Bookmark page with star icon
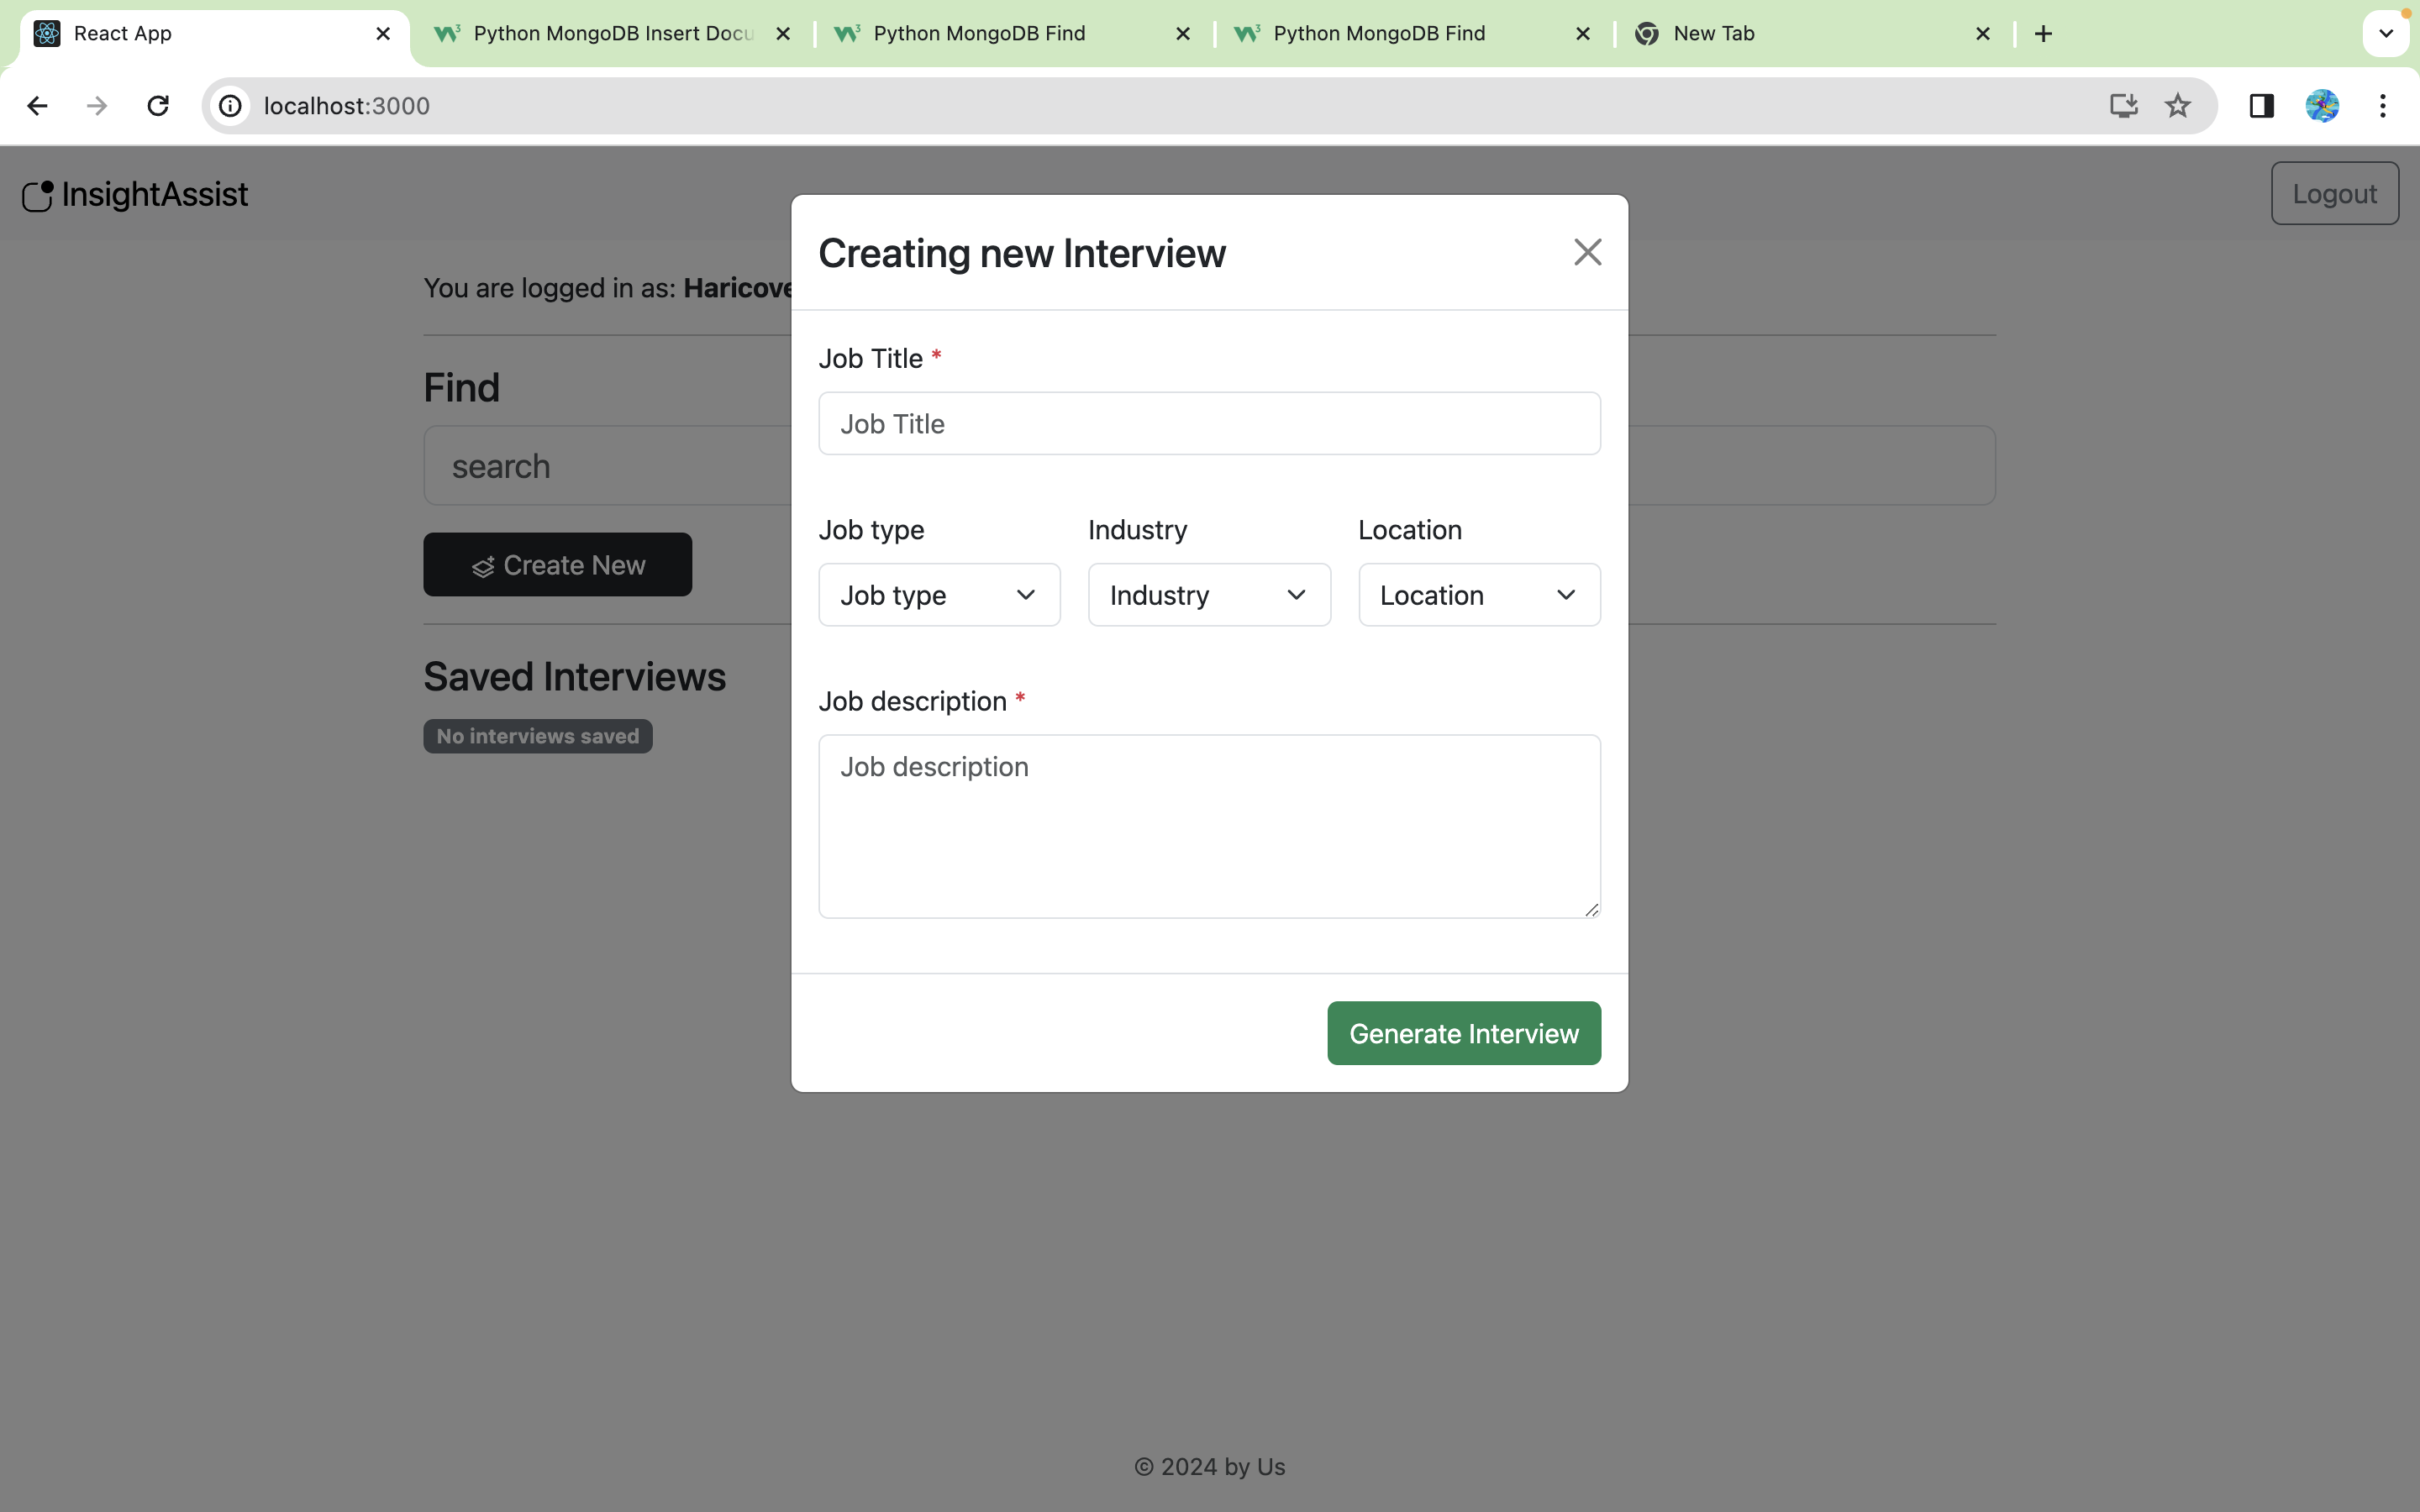2420x1512 pixels. 2177,106
